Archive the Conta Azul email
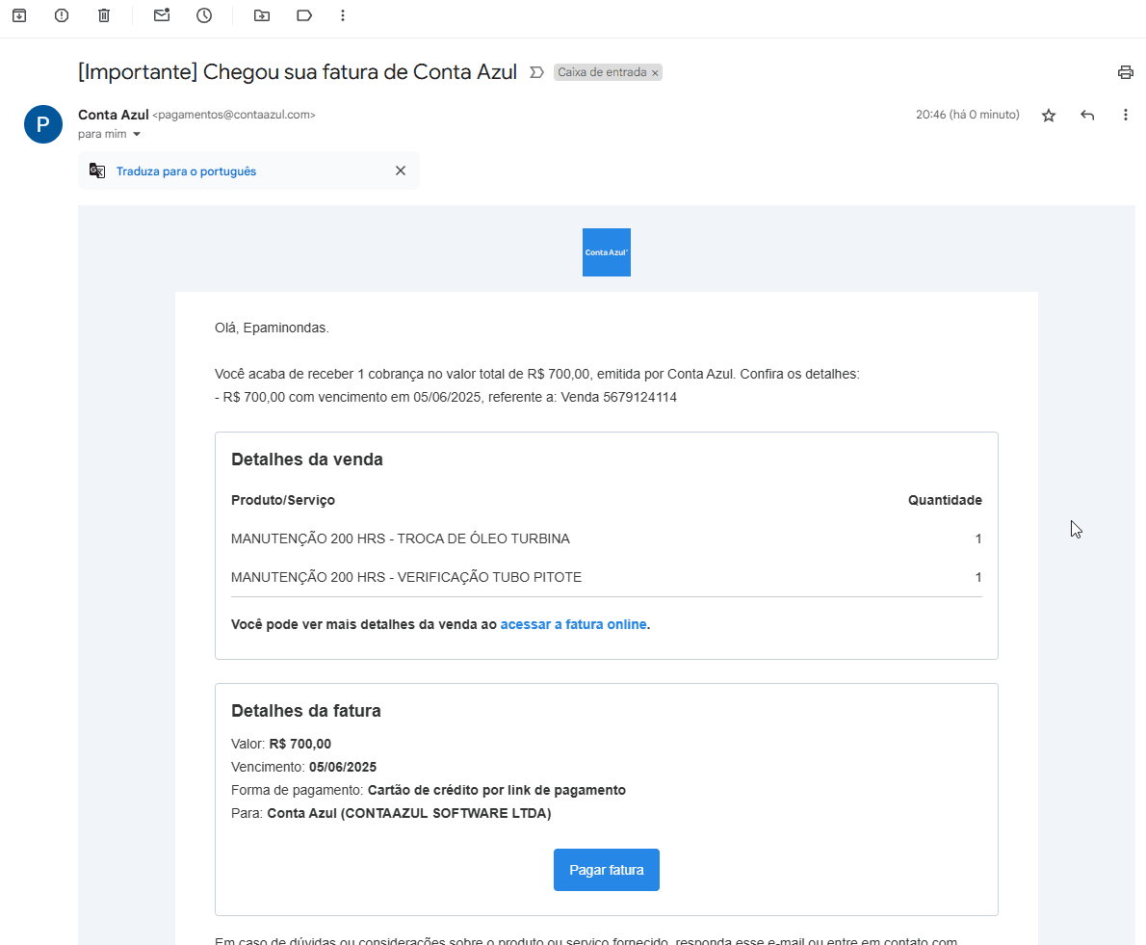 (x=19, y=15)
